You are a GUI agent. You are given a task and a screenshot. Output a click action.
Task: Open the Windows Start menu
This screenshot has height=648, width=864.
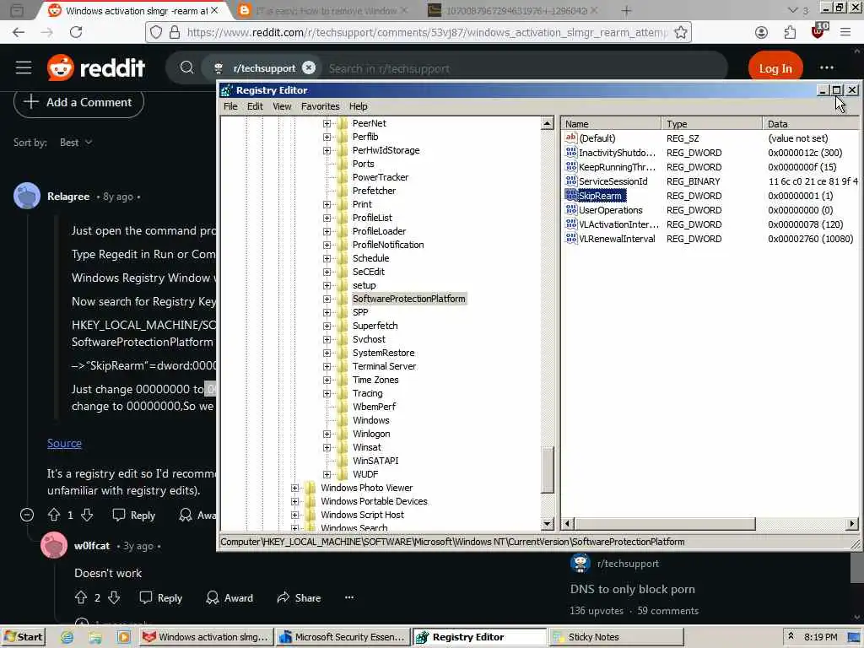23,637
